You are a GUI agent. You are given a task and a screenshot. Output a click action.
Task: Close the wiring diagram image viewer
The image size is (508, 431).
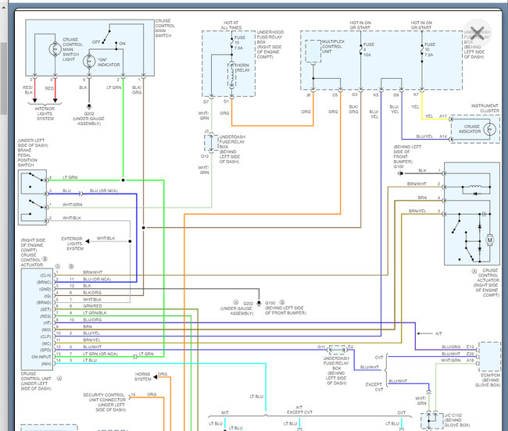(x=477, y=33)
